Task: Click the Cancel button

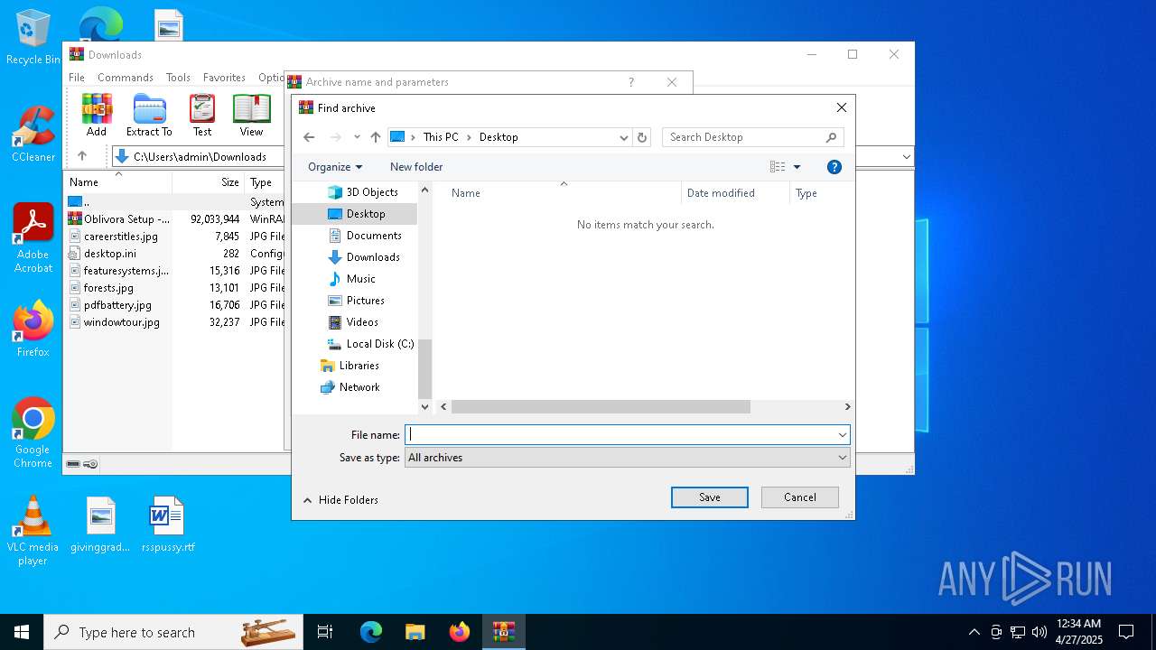Action: [x=800, y=497]
